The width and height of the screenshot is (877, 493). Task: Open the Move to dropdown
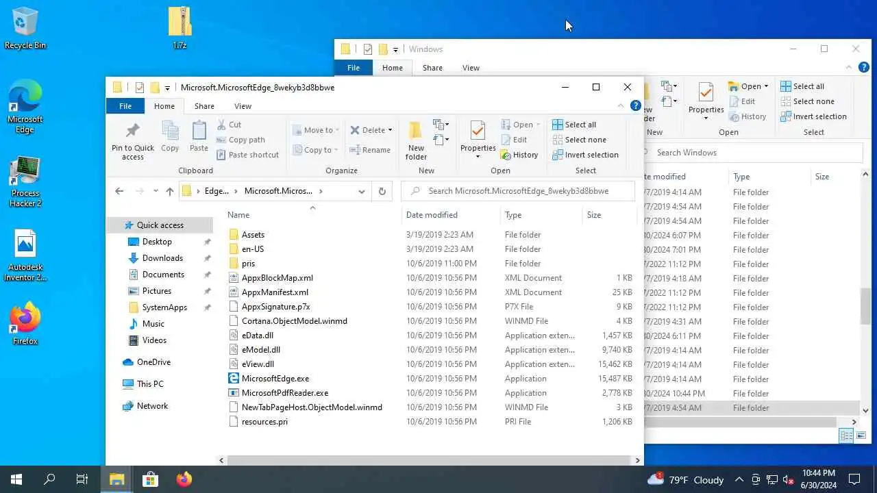pos(316,130)
